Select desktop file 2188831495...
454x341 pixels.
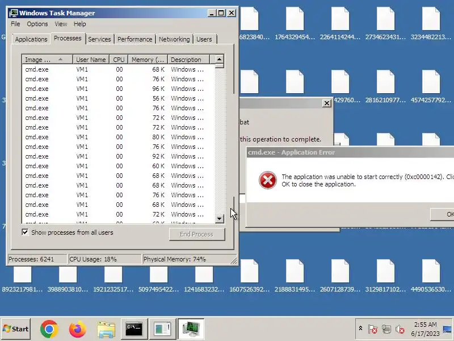(x=295, y=276)
